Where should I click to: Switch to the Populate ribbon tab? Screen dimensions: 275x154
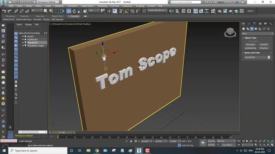74,16
